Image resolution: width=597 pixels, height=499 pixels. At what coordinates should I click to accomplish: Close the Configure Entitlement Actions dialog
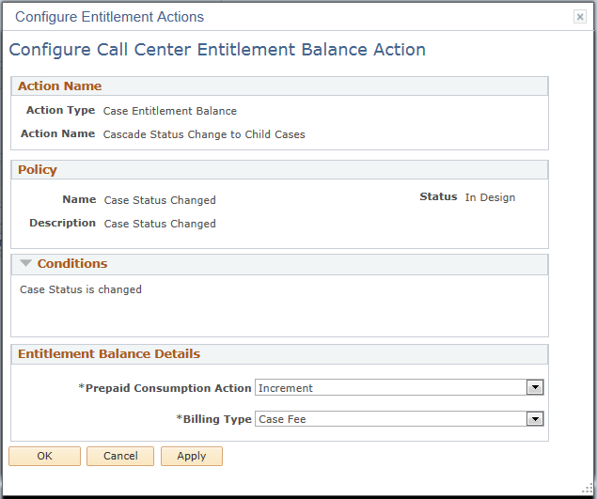pyautogui.click(x=579, y=17)
